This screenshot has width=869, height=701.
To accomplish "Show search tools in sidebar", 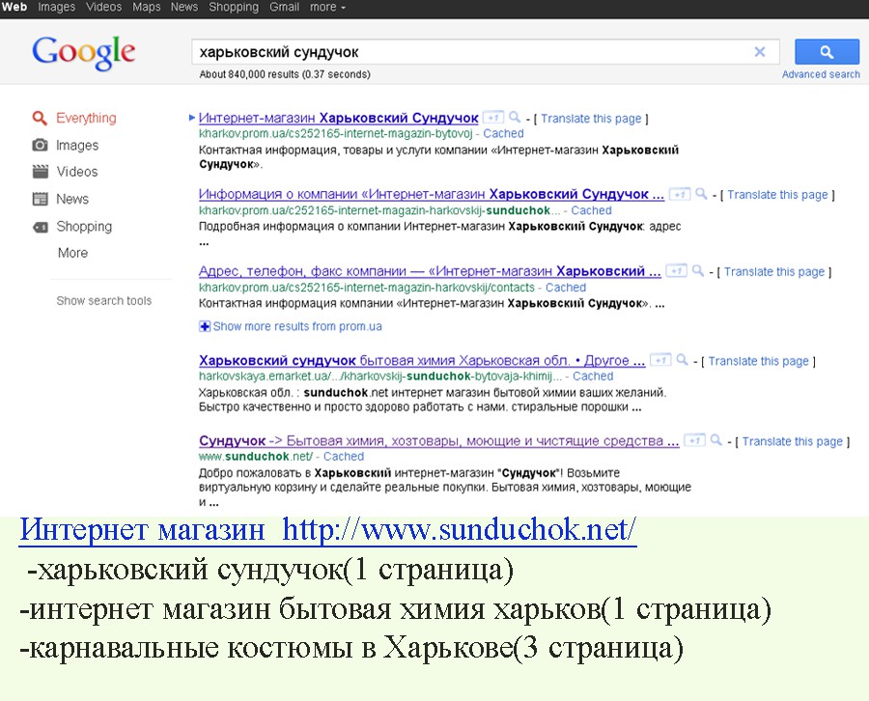I will (x=103, y=300).
